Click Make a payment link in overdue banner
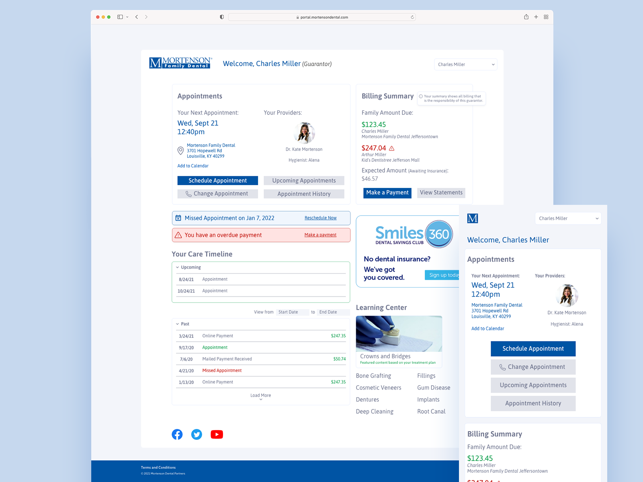The image size is (643, 482). 320,235
